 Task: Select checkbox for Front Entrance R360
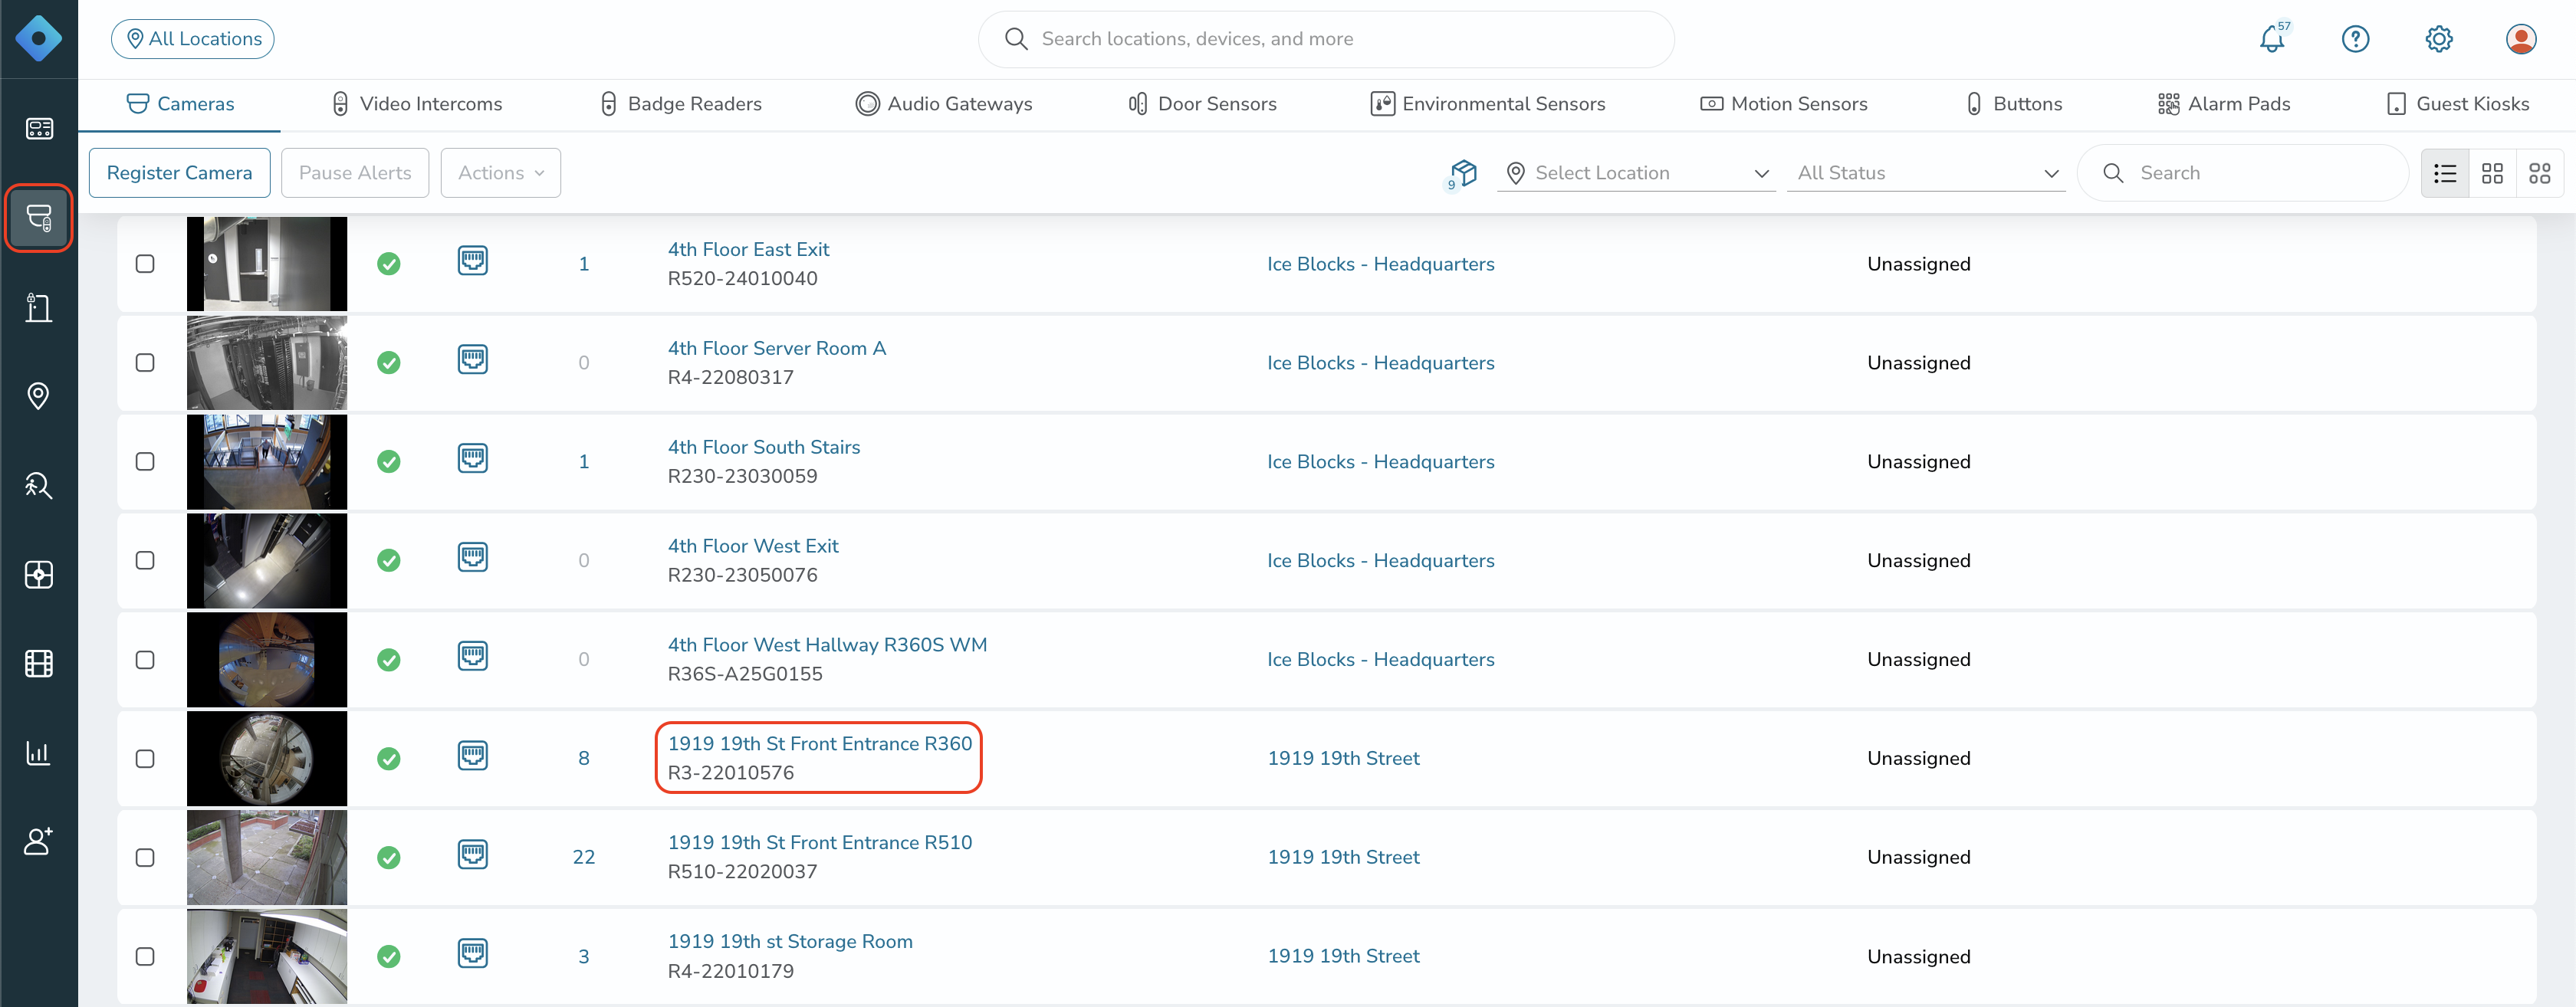point(145,758)
